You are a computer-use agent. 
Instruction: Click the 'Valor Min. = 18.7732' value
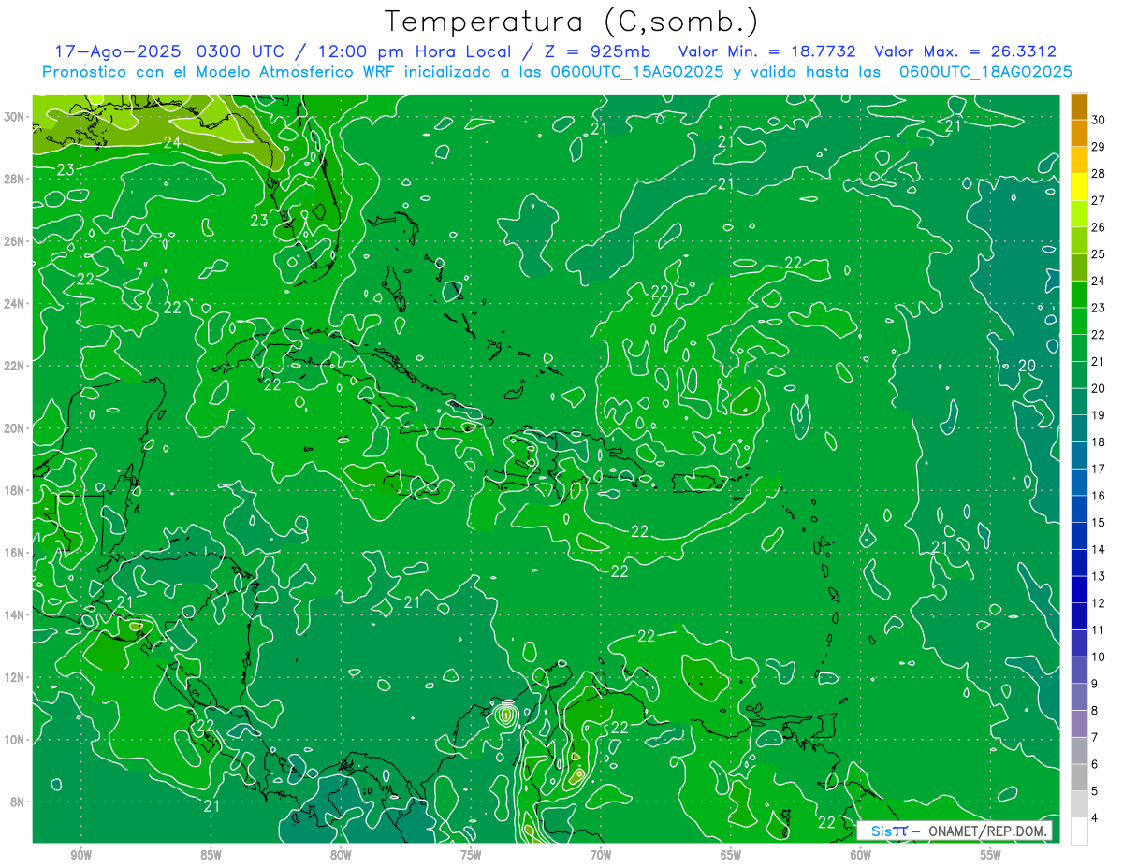pos(766,51)
